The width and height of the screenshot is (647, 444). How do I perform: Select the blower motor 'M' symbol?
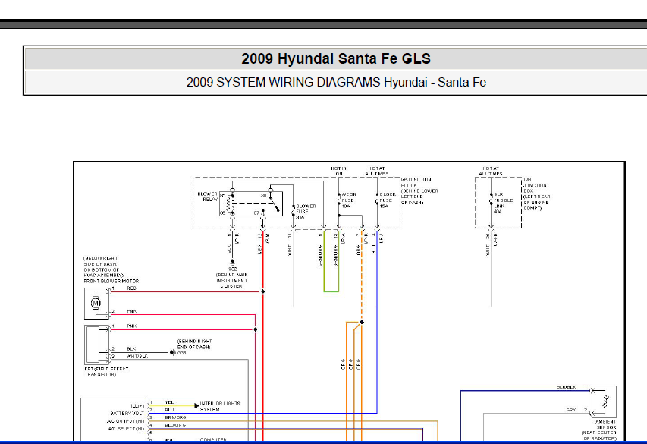tap(96, 303)
